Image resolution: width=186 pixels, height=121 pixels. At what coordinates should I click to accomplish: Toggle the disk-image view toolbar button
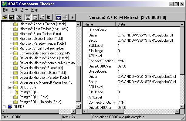[35, 17]
